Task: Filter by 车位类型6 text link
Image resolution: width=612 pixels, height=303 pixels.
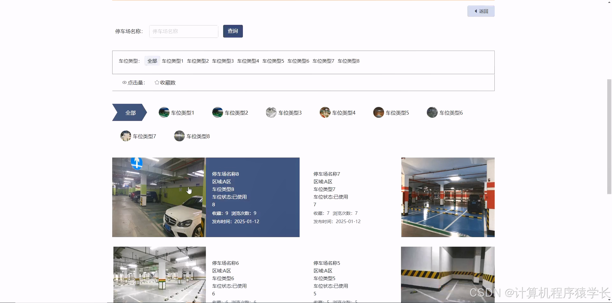Action: [298, 61]
